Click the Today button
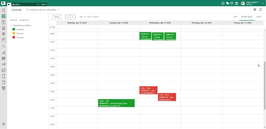This screenshot has height=129, width=266. (57, 17)
